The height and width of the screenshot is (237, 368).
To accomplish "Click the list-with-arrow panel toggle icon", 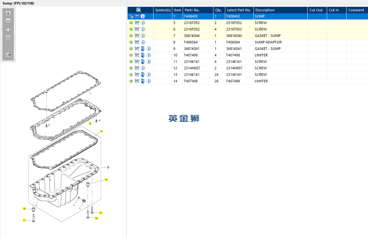I will (x=8, y=55).
